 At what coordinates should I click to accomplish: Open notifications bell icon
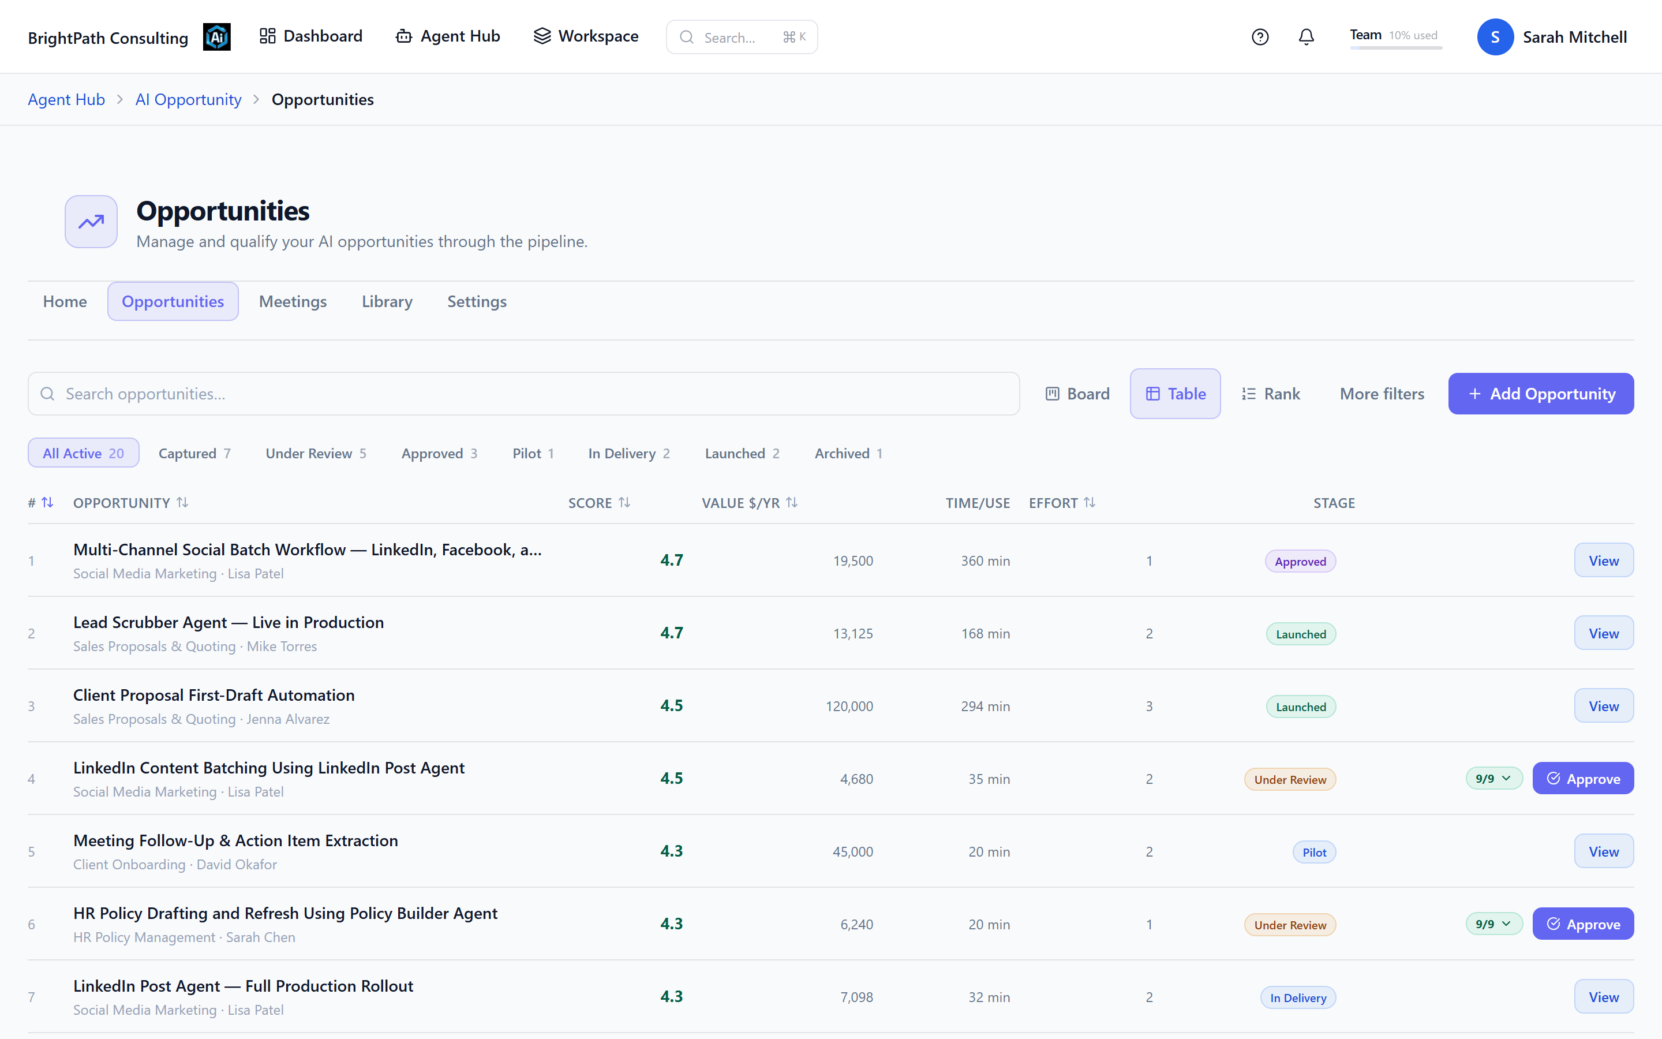[1307, 37]
